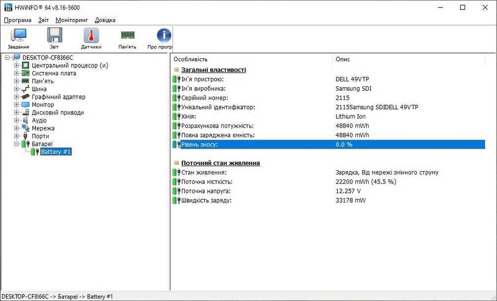Click the Особливість column header
This screenshot has height=301, width=497.
252,59
